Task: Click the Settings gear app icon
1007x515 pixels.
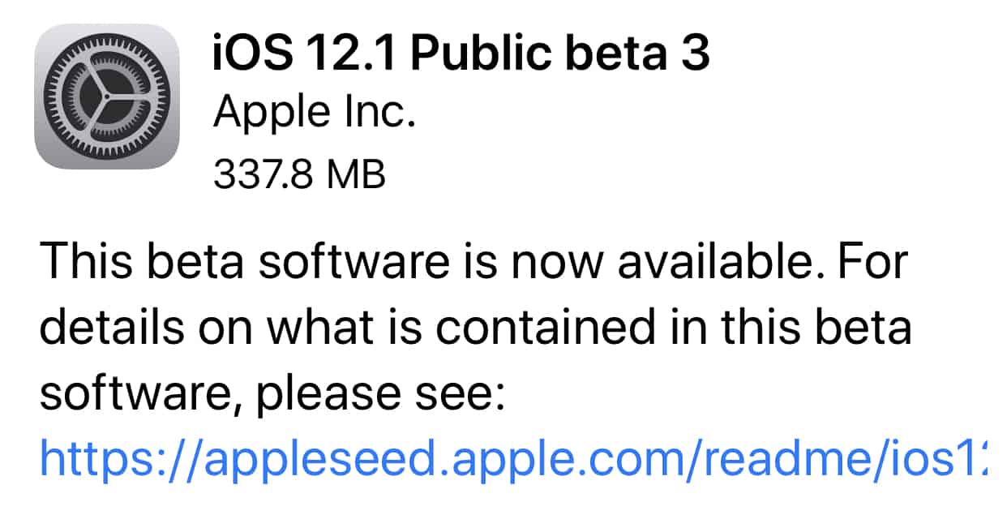Action: point(106,97)
